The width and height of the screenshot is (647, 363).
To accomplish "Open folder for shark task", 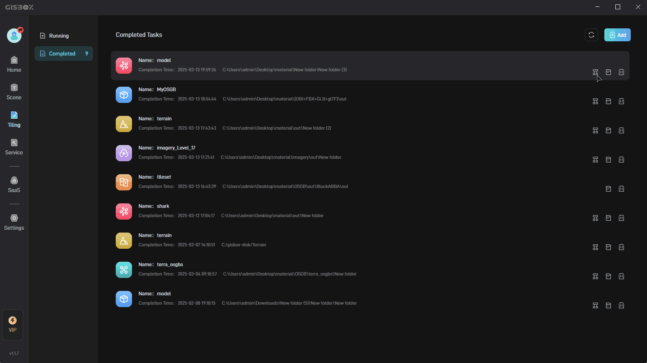I will [x=608, y=218].
